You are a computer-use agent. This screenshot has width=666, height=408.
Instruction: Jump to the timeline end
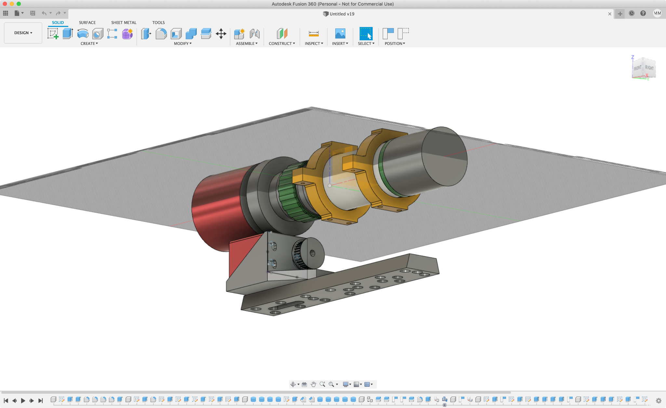[x=40, y=401]
